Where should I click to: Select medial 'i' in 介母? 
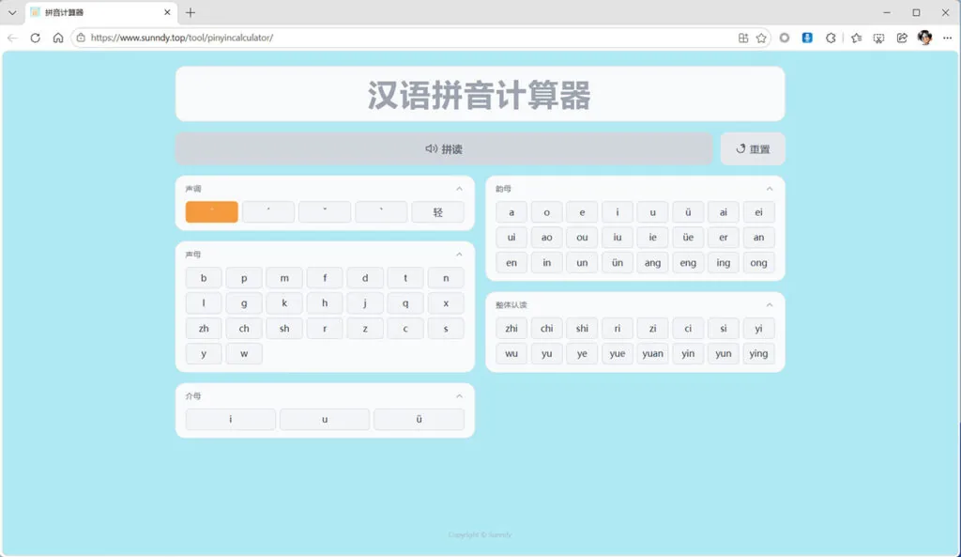tap(231, 419)
